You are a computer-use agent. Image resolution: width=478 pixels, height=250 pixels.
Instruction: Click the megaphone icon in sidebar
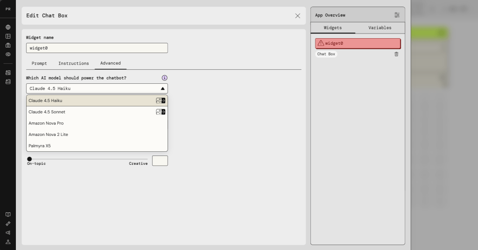pyautogui.click(x=8, y=232)
